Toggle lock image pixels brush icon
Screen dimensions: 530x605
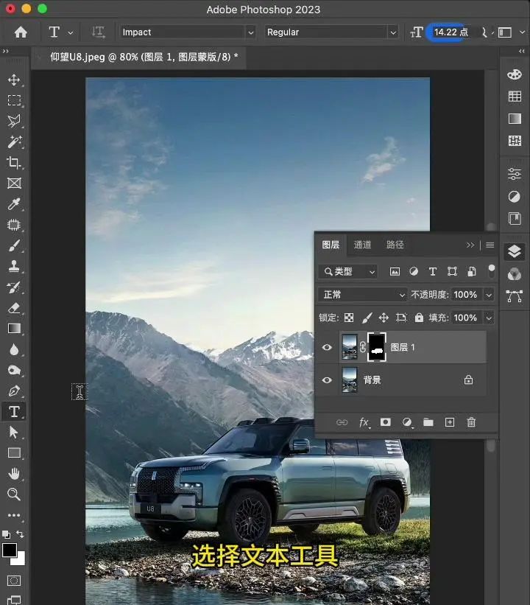tap(367, 318)
